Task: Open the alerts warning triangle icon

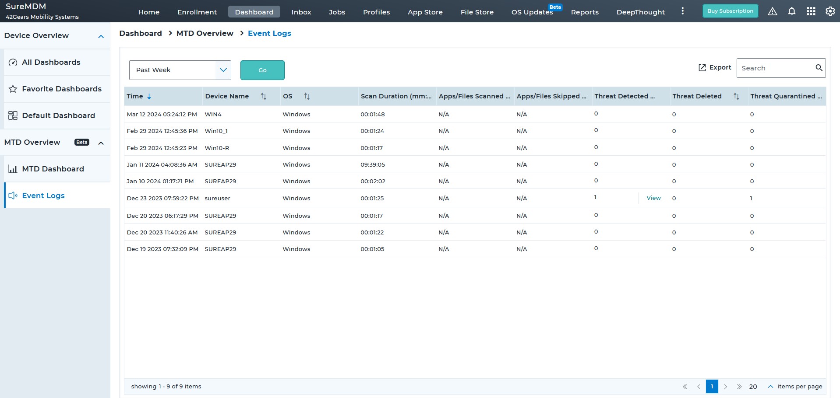Action: pyautogui.click(x=773, y=11)
